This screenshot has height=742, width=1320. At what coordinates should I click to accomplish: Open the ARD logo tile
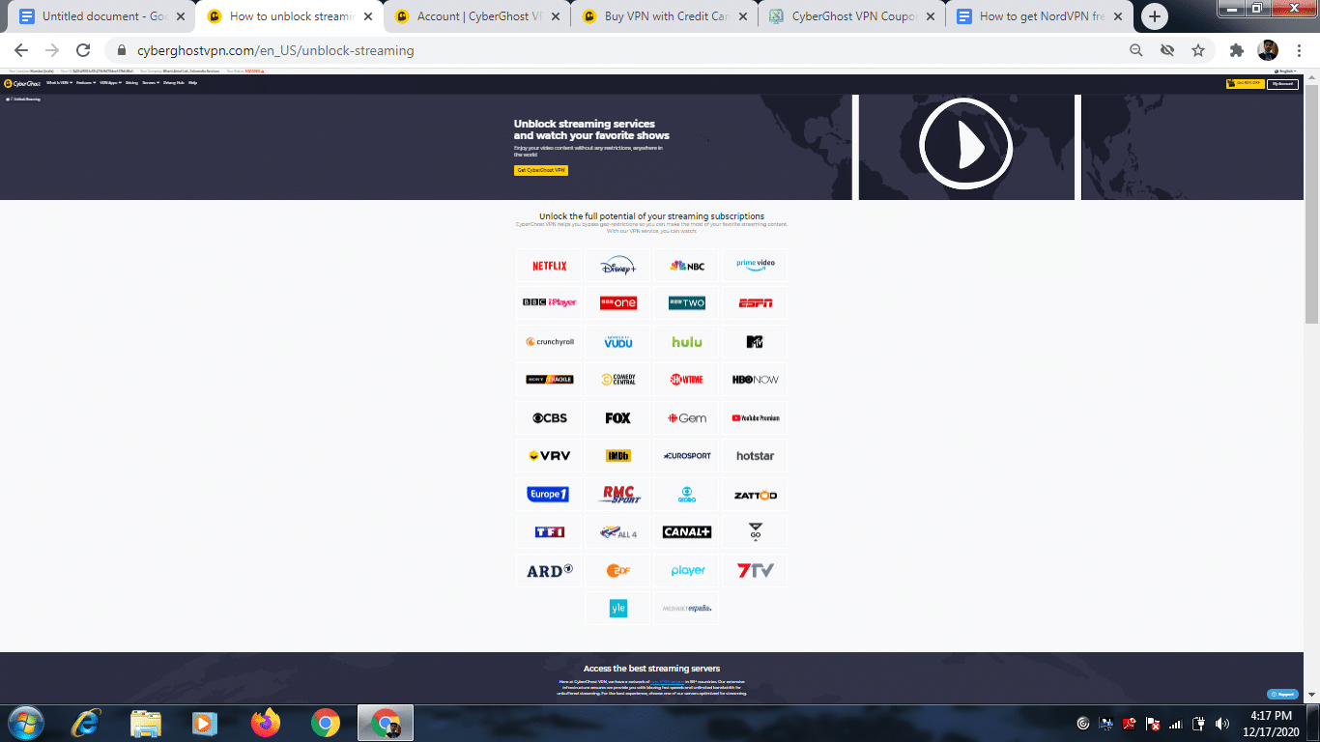[549, 571]
